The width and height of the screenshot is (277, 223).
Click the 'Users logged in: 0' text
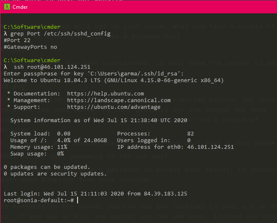tap(154, 140)
